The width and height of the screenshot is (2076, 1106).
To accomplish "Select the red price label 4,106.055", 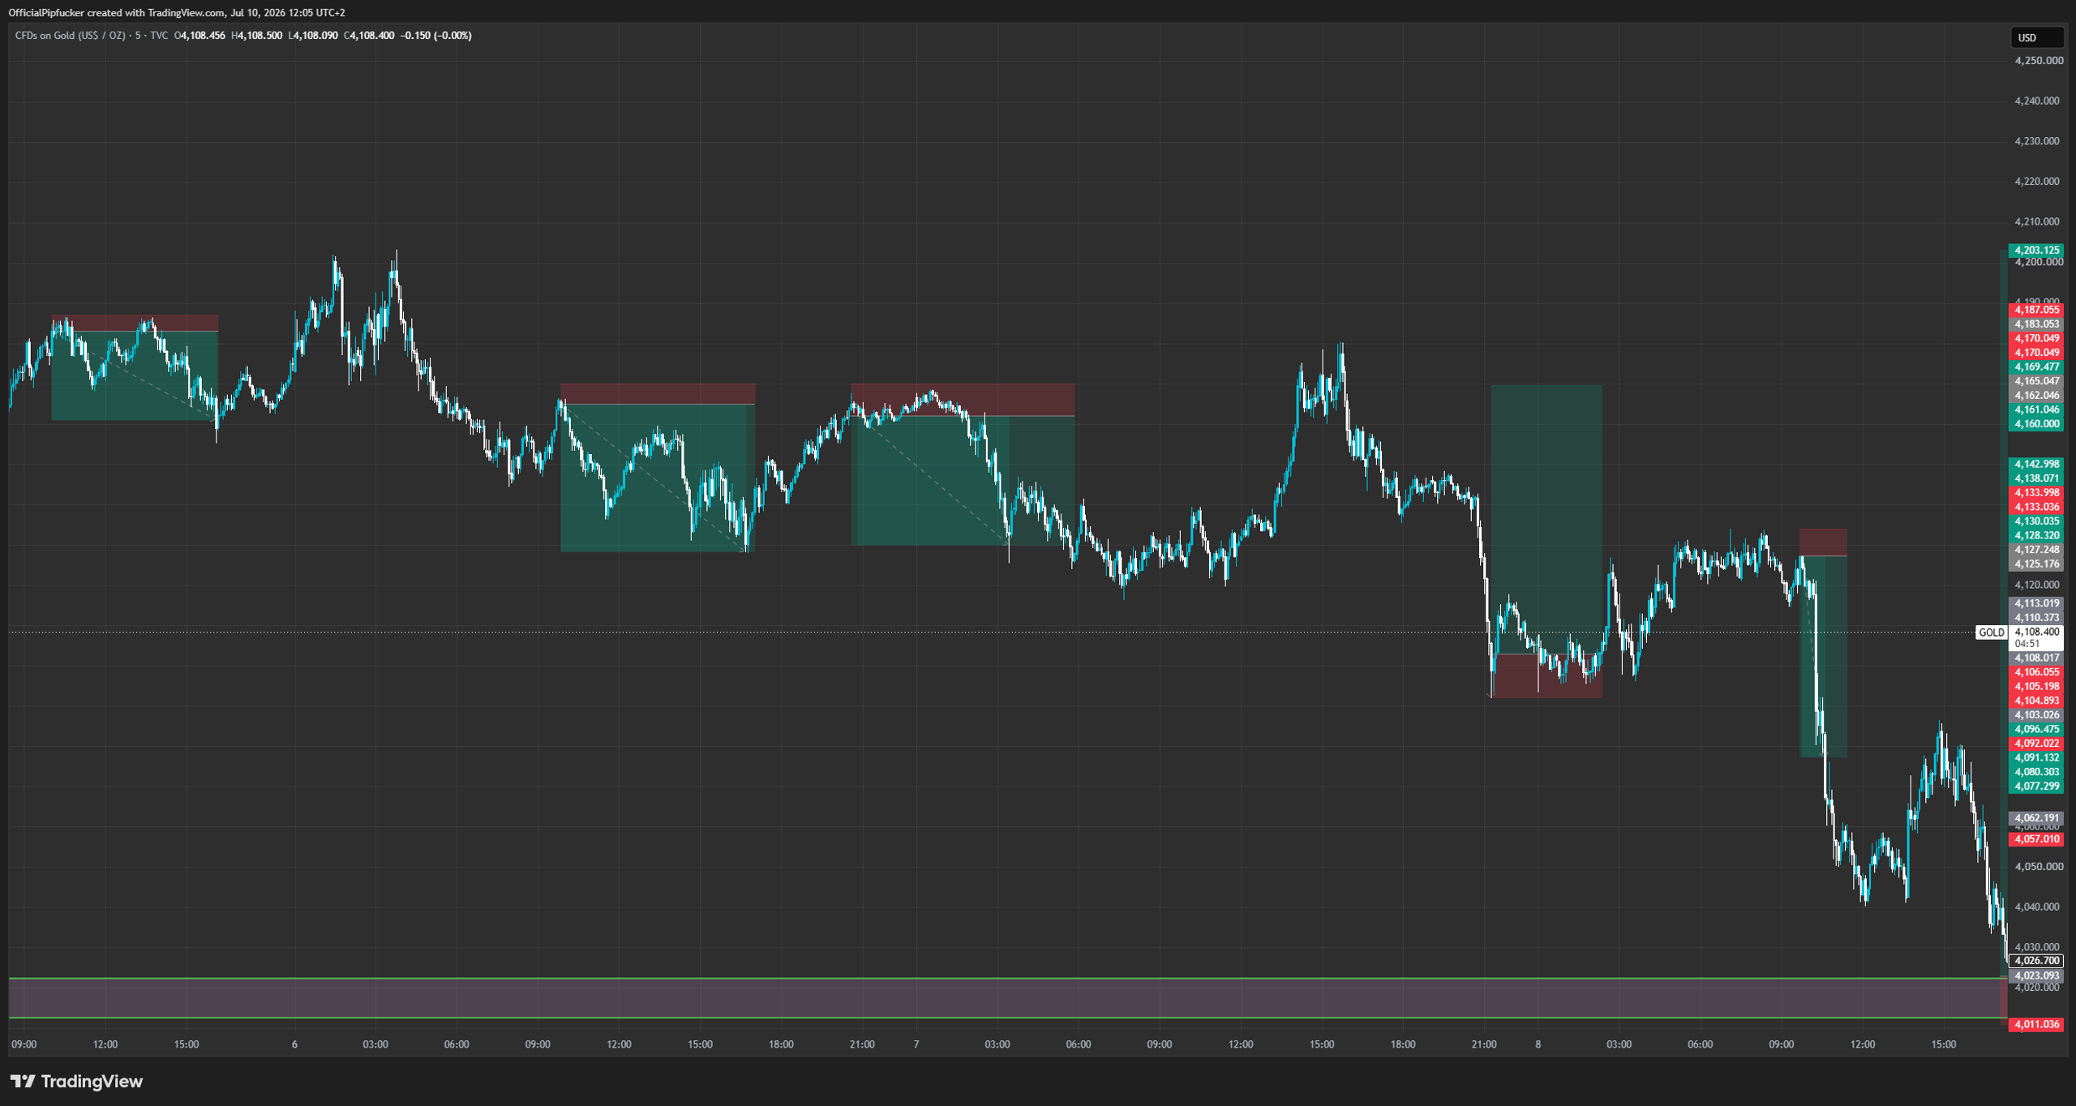I will pos(2035,672).
